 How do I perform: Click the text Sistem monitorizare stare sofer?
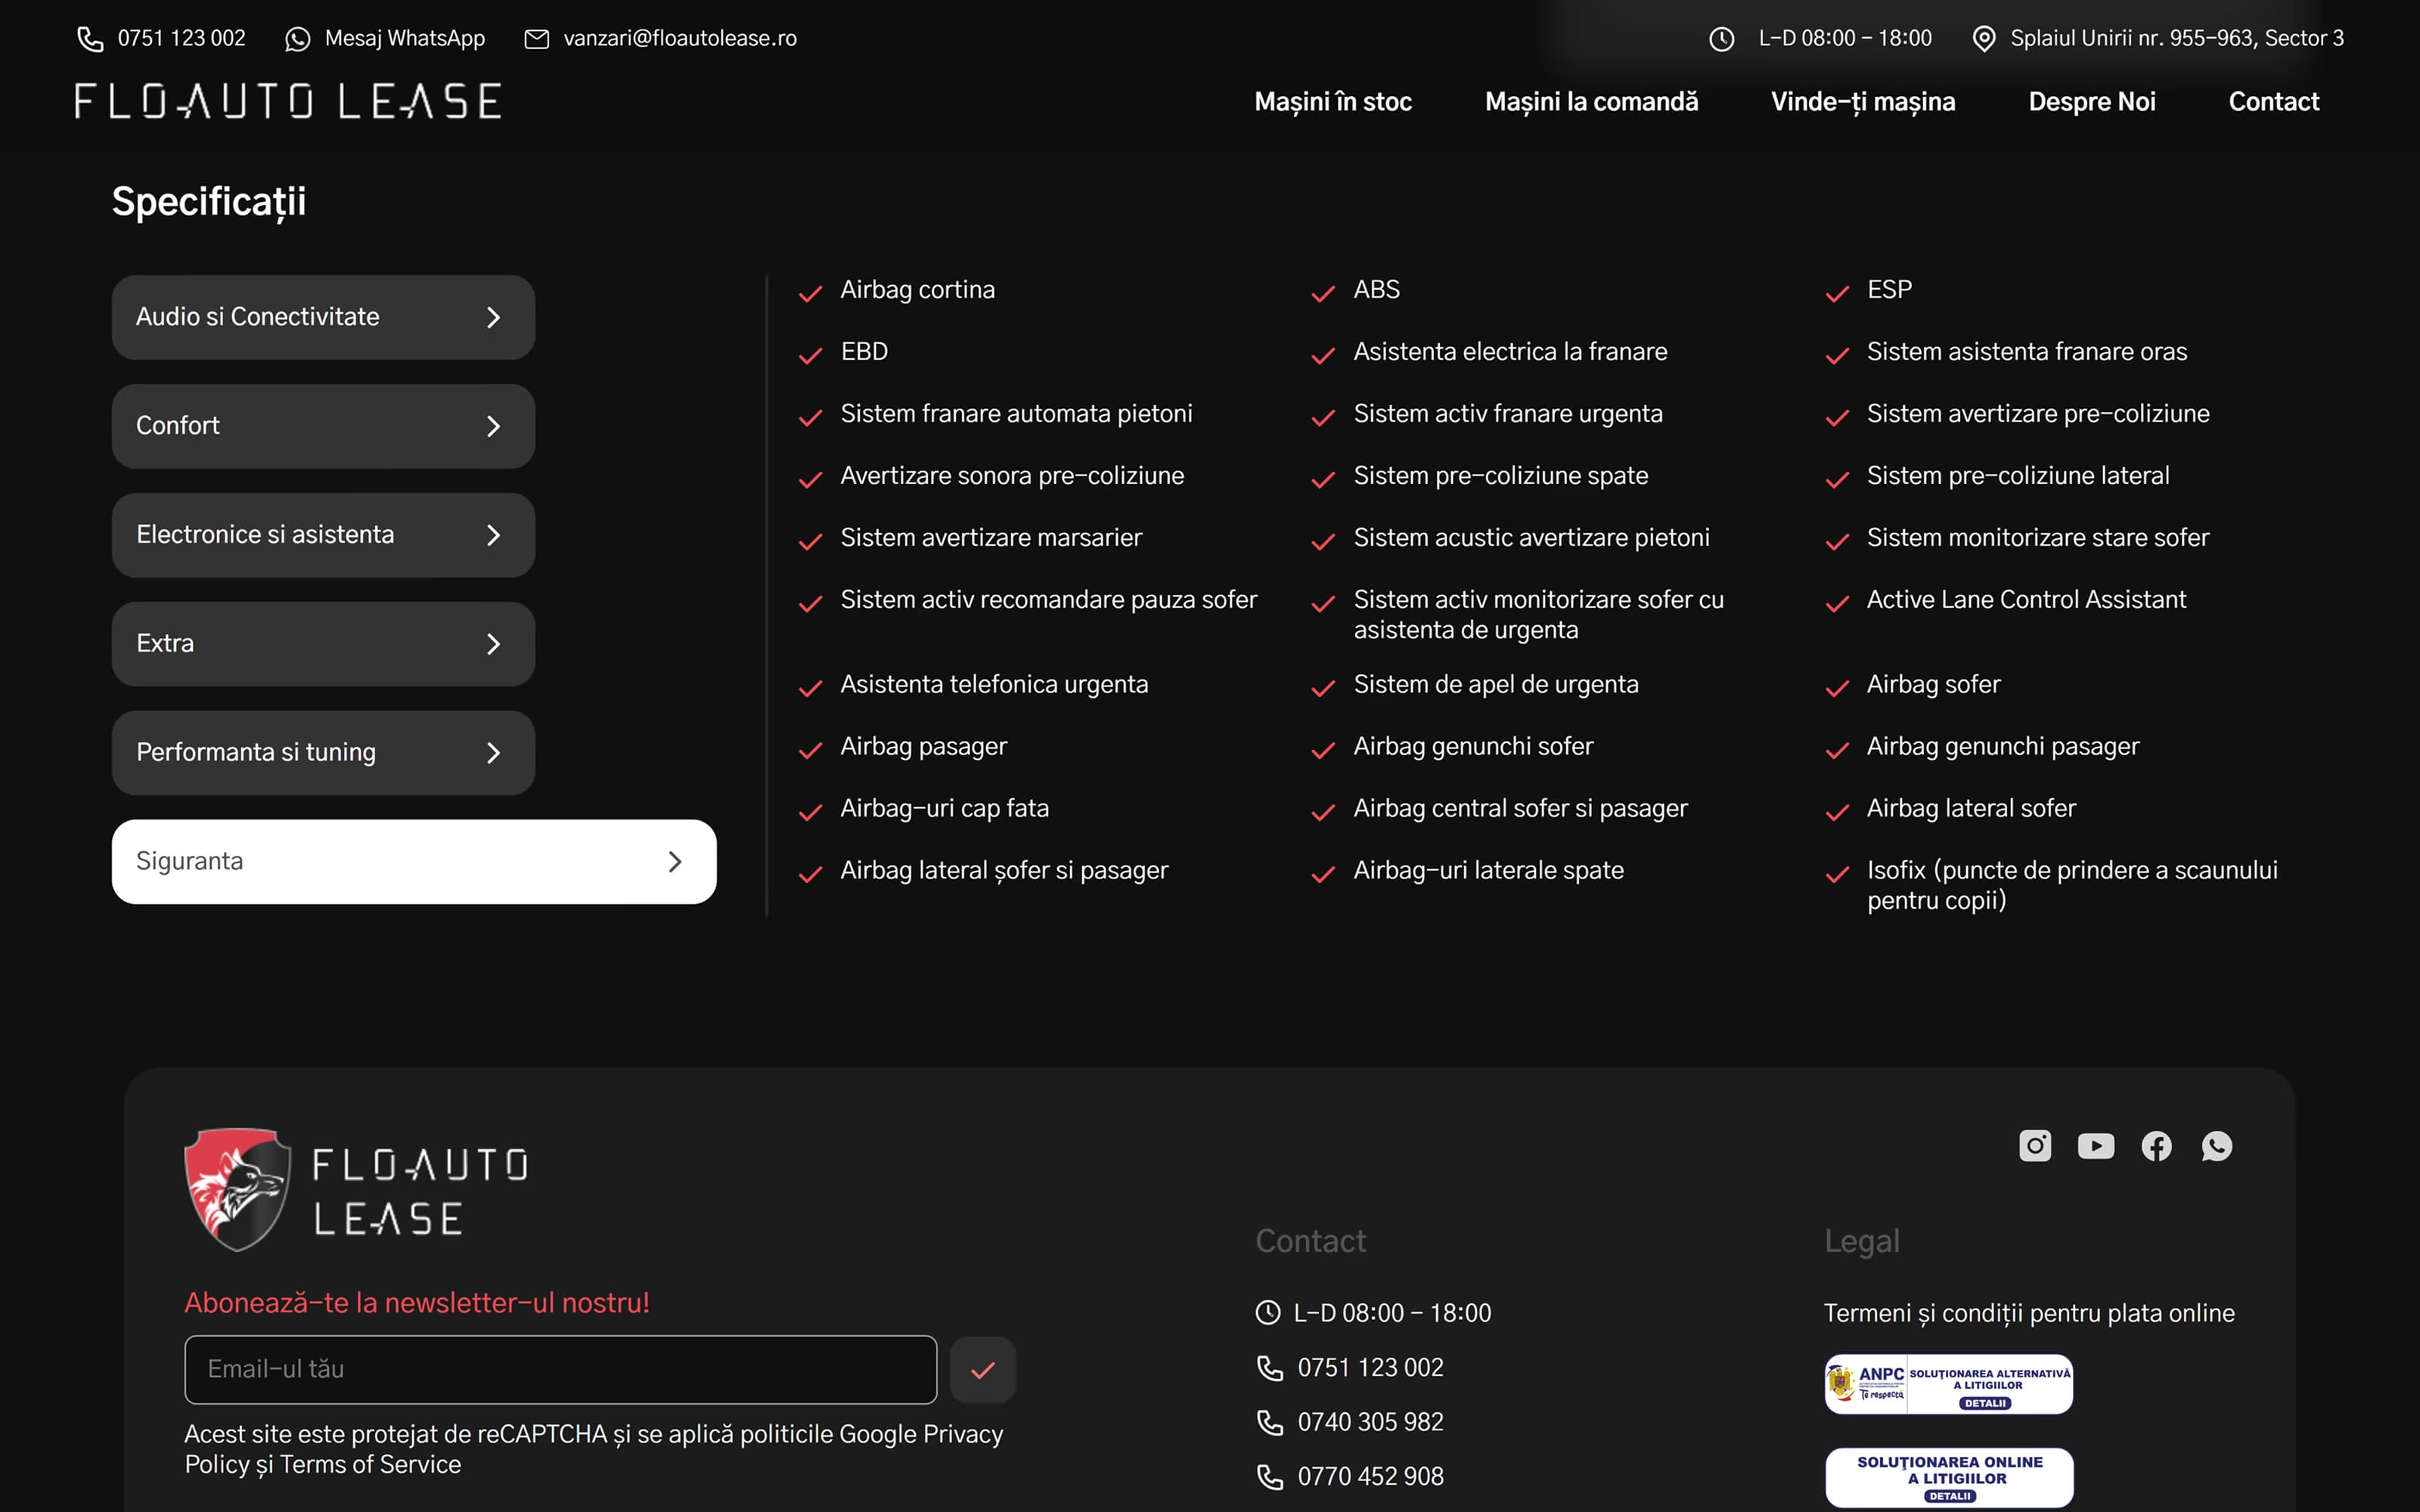[x=2038, y=538]
